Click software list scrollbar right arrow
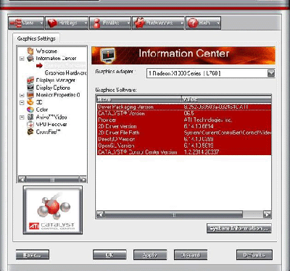This screenshot has height=271, width=290. [x=267, y=214]
